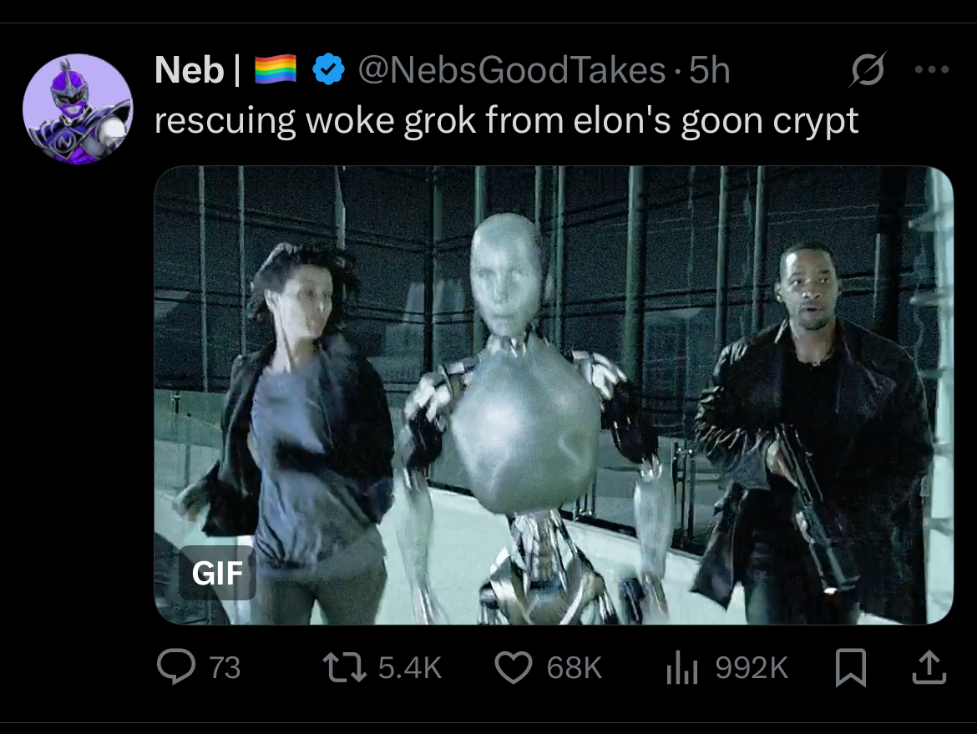Play the robot GIF media
The height and width of the screenshot is (734, 977).
554,395
